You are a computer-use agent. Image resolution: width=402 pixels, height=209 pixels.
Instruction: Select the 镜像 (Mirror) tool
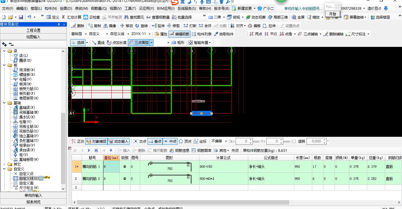click(x=110, y=26)
